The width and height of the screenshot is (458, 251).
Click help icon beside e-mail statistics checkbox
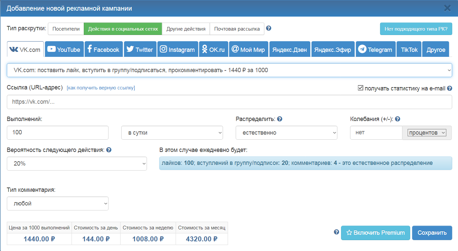click(449, 88)
